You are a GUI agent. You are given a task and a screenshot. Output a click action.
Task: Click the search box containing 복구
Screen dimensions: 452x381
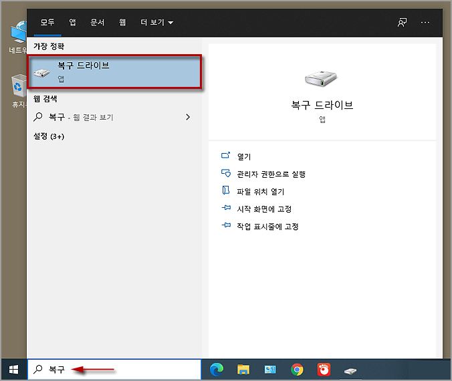pos(114,369)
